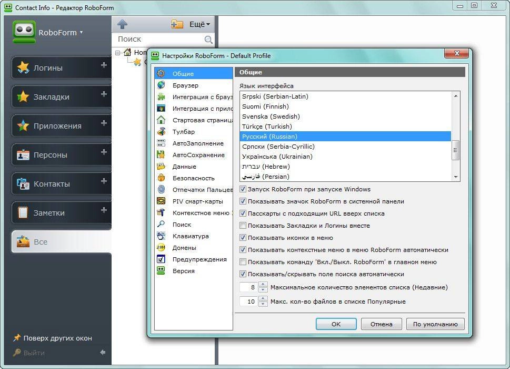The height and width of the screenshot is (369, 510).
Task: Click the Клавиатура icon
Action: tap(161, 236)
